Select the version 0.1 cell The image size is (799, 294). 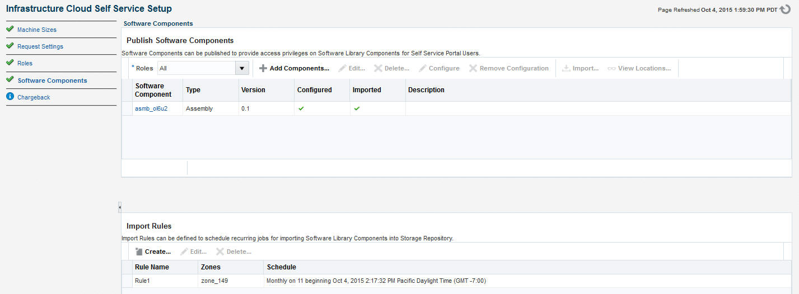coord(266,108)
